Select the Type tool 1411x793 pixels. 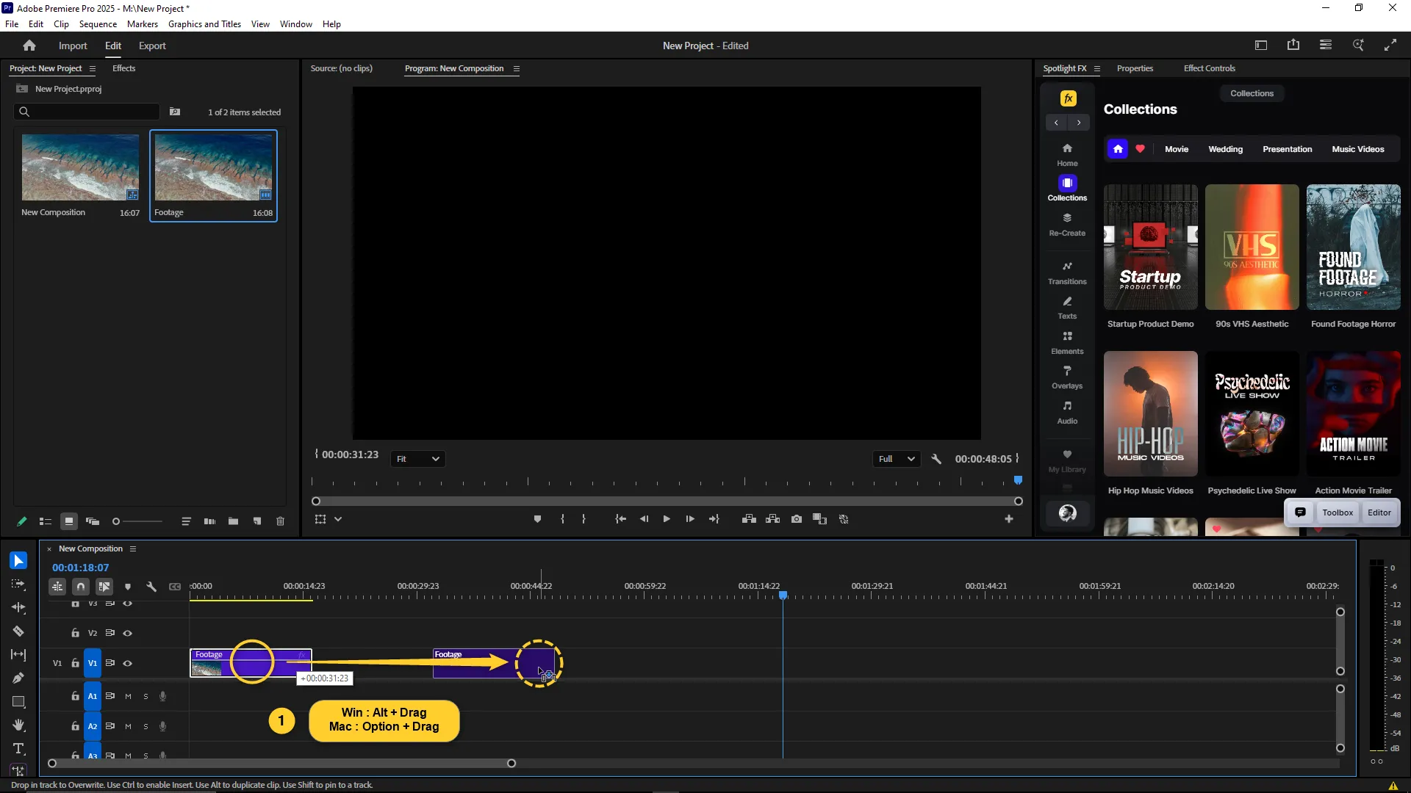pyautogui.click(x=18, y=749)
